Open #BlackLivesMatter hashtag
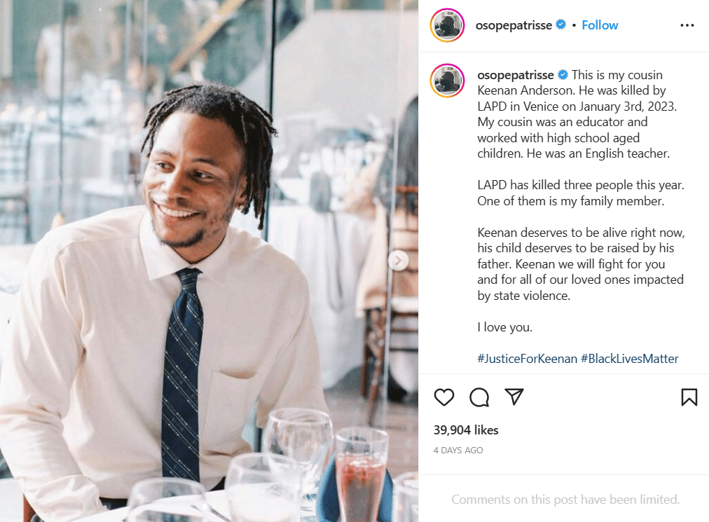Screen dimensions: 709x522 (x=629, y=359)
